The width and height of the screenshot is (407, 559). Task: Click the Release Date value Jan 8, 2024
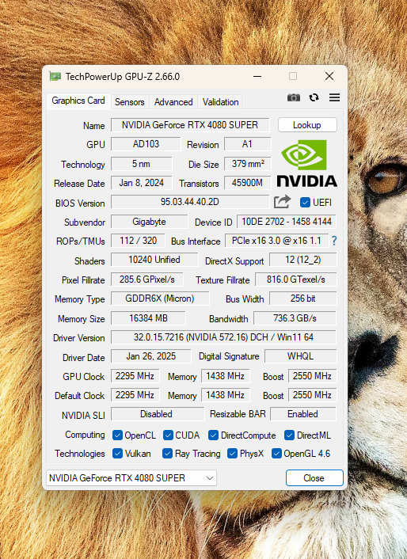pos(142,183)
